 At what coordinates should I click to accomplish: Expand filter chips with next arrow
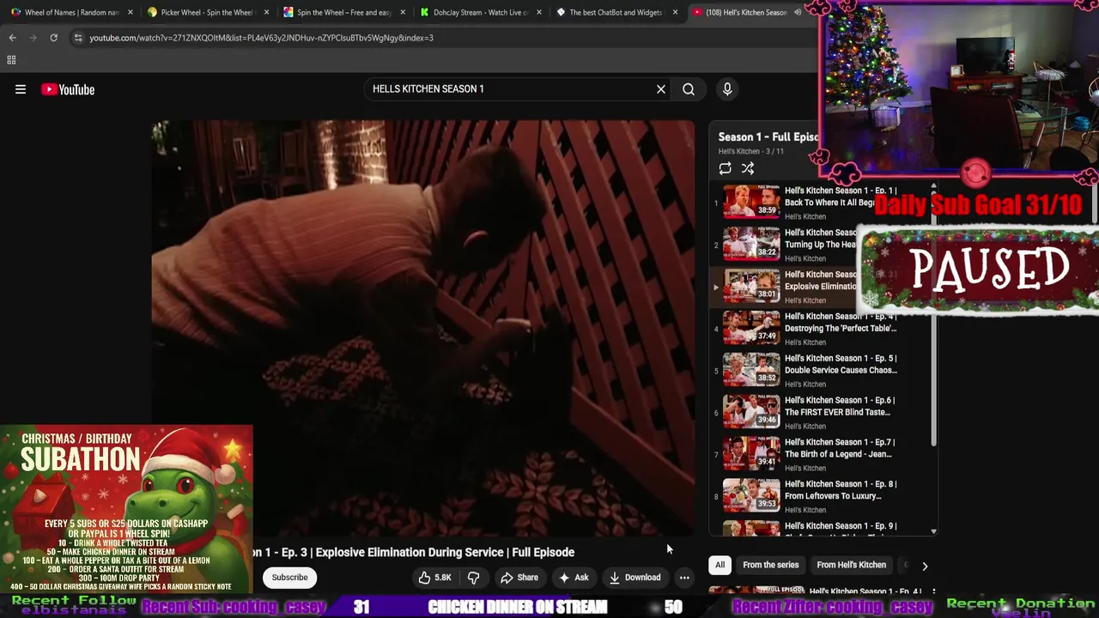click(x=925, y=566)
